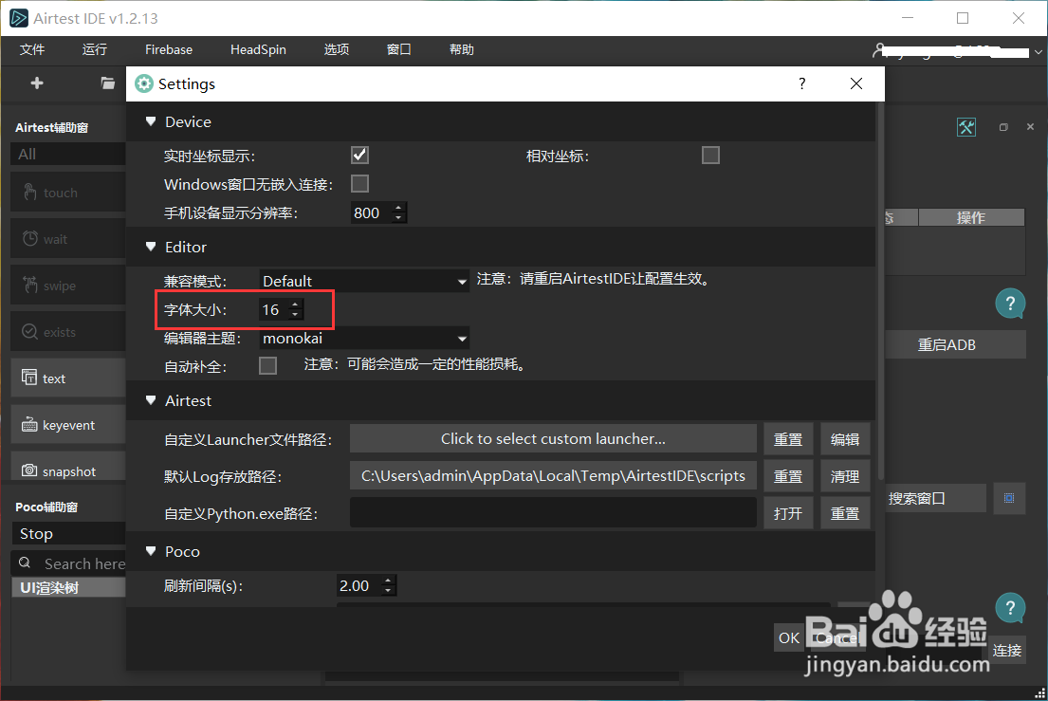Enable Windows窗口无嵌入连接 checkbox
The width and height of the screenshot is (1048, 701).
[x=359, y=184]
